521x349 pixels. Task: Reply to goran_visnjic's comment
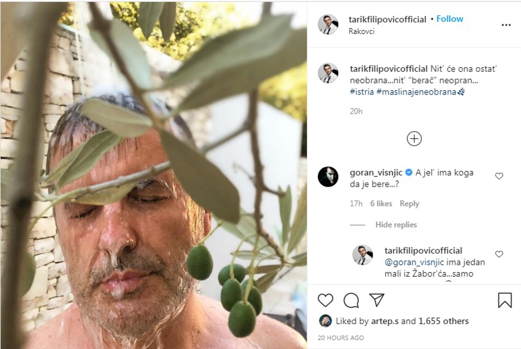click(x=409, y=204)
